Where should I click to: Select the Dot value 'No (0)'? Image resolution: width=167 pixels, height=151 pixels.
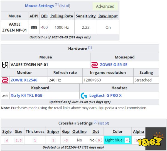pos(96,140)
